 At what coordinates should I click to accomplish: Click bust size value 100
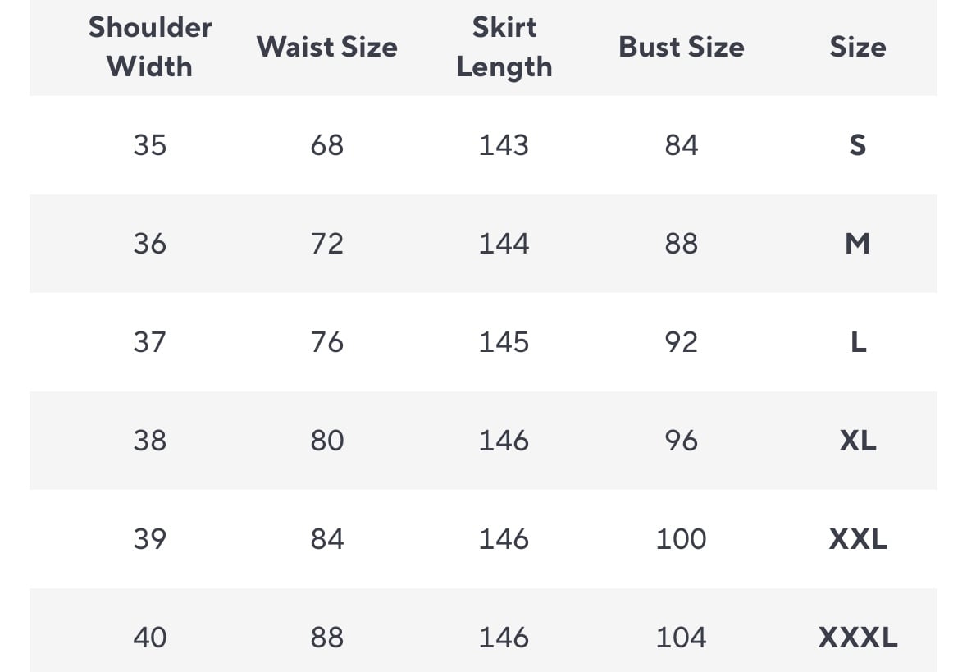coord(681,539)
